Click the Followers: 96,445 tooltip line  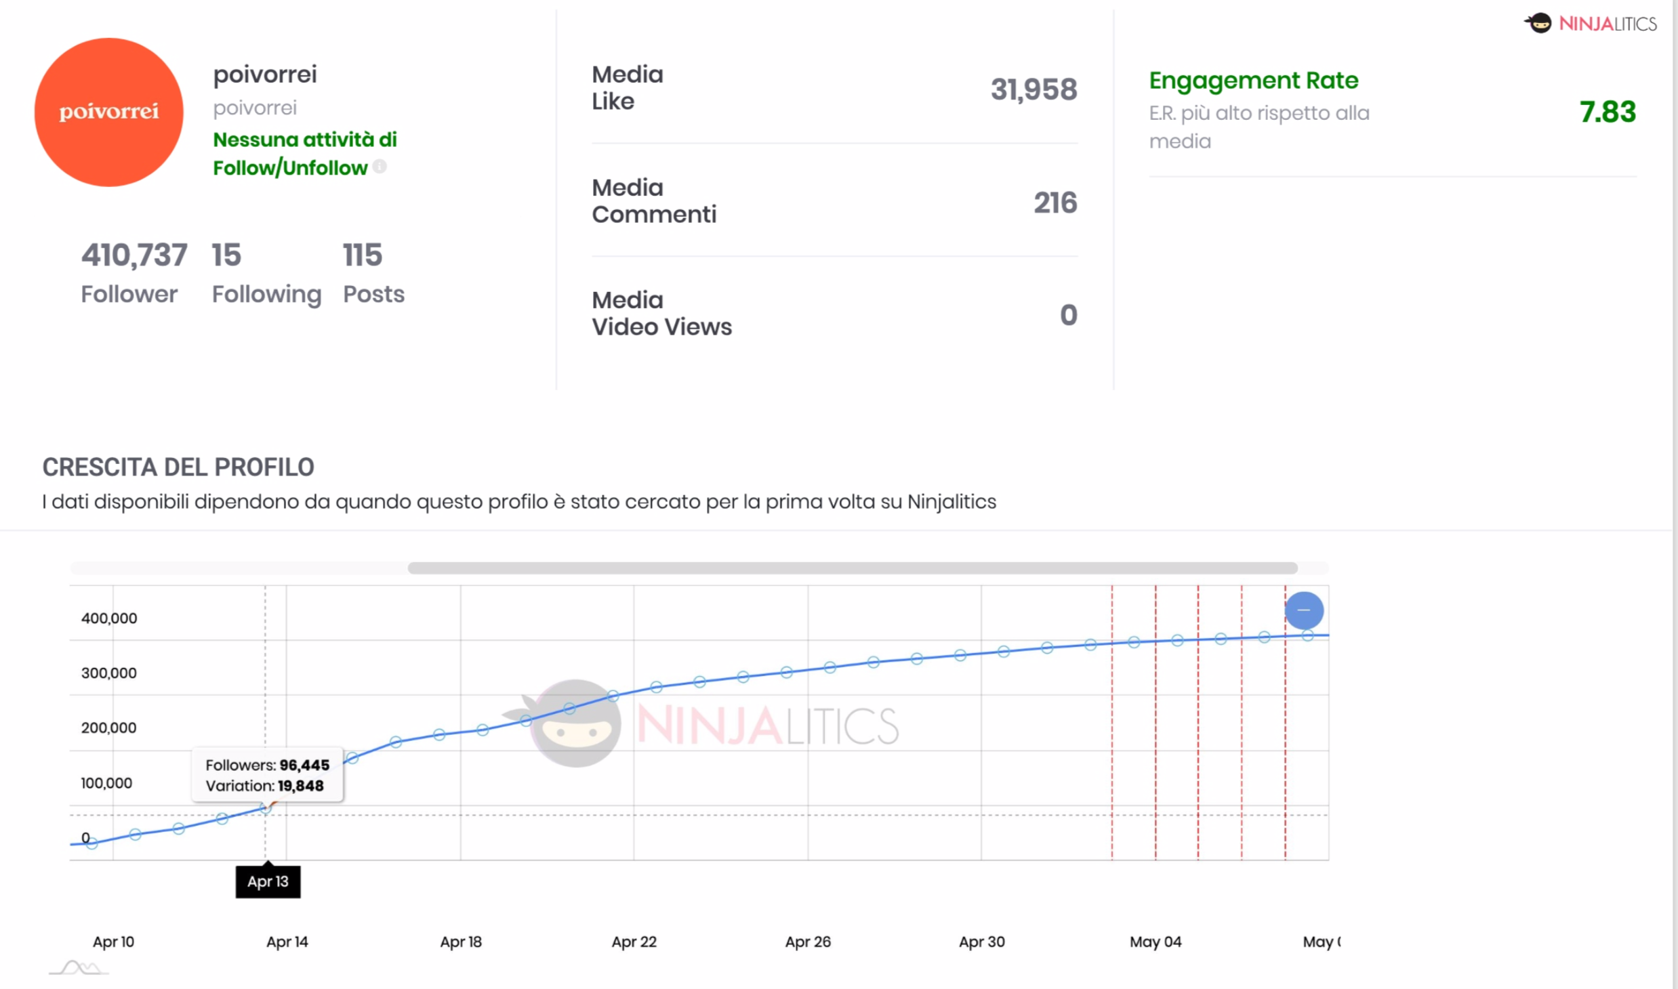point(267,765)
